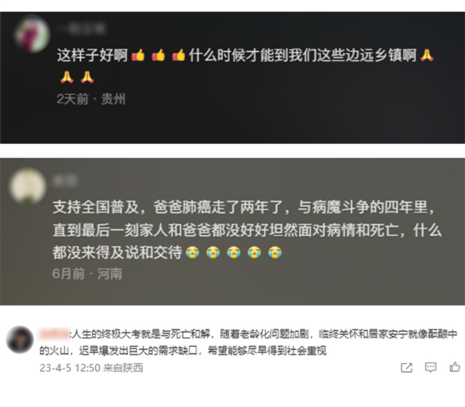Click the blurred username above the Henan comment
Viewport: 465px width, 407px height.
click(65, 181)
